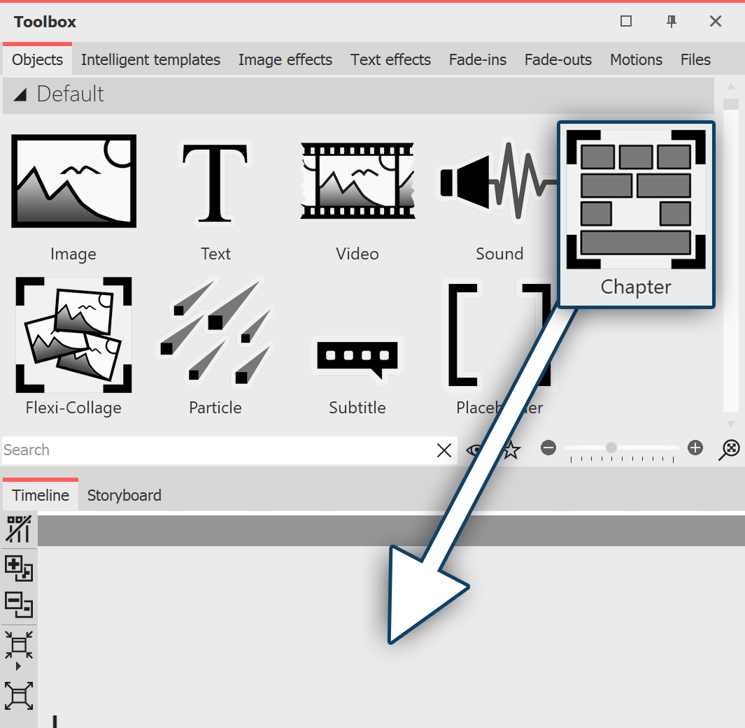Open the Intelligent templates tab

coord(150,60)
